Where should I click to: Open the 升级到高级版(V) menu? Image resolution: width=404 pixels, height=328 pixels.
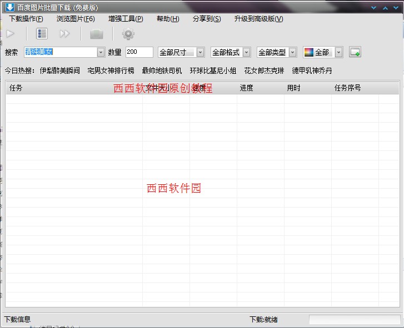(x=259, y=19)
